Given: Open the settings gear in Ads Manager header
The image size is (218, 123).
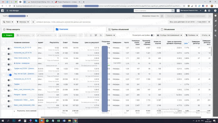Looking at the screenshot, I should pyautogui.click(x=209, y=11).
